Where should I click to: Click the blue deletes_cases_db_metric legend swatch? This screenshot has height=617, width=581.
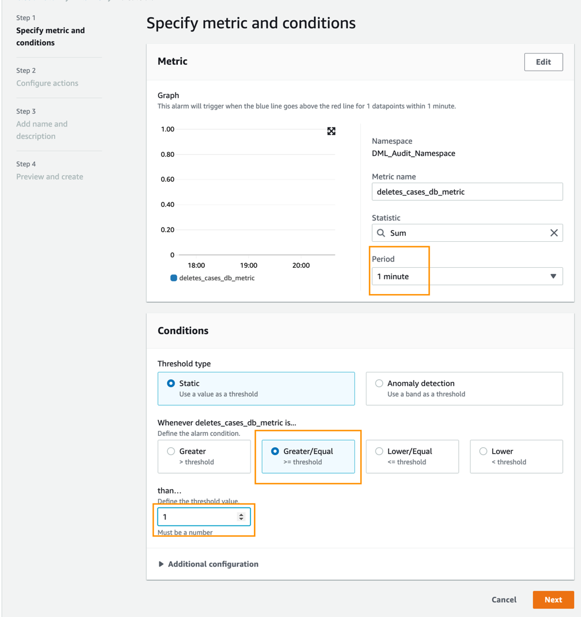(173, 278)
